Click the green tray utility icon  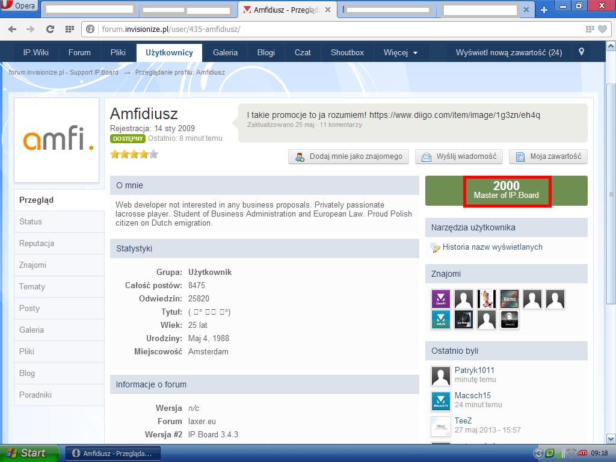549,452
